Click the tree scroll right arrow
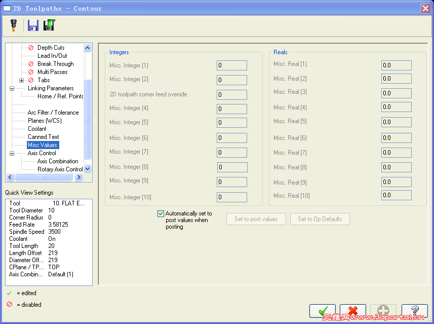Image resolution: width=434 pixels, height=324 pixels. coord(78,177)
